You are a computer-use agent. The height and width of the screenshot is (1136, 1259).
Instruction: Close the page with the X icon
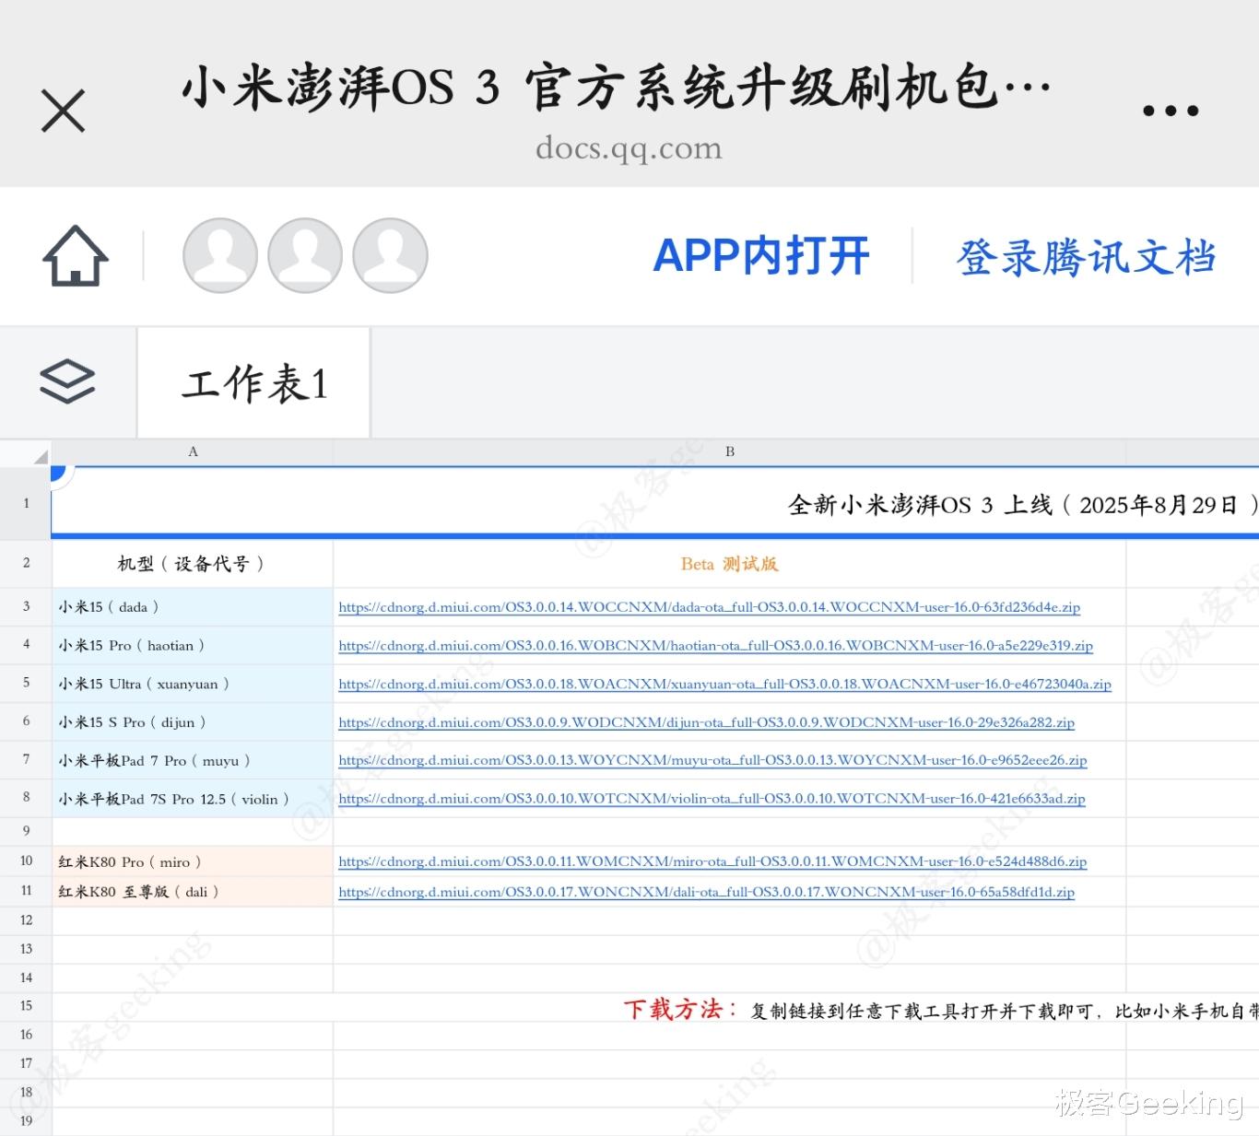coord(64,111)
